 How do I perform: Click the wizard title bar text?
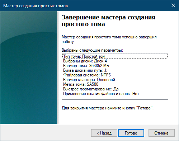point(36,6)
